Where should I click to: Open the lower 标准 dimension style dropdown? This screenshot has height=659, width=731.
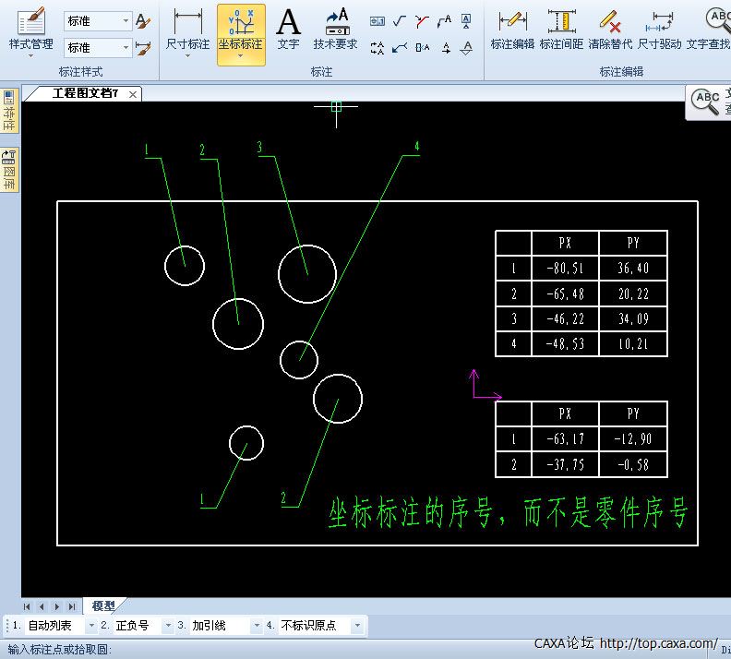(x=126, y=48)
